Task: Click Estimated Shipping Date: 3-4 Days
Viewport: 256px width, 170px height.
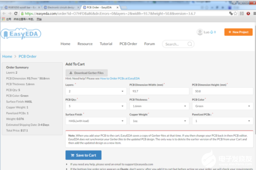Action: pyautogui.click(x=28, y=125)
